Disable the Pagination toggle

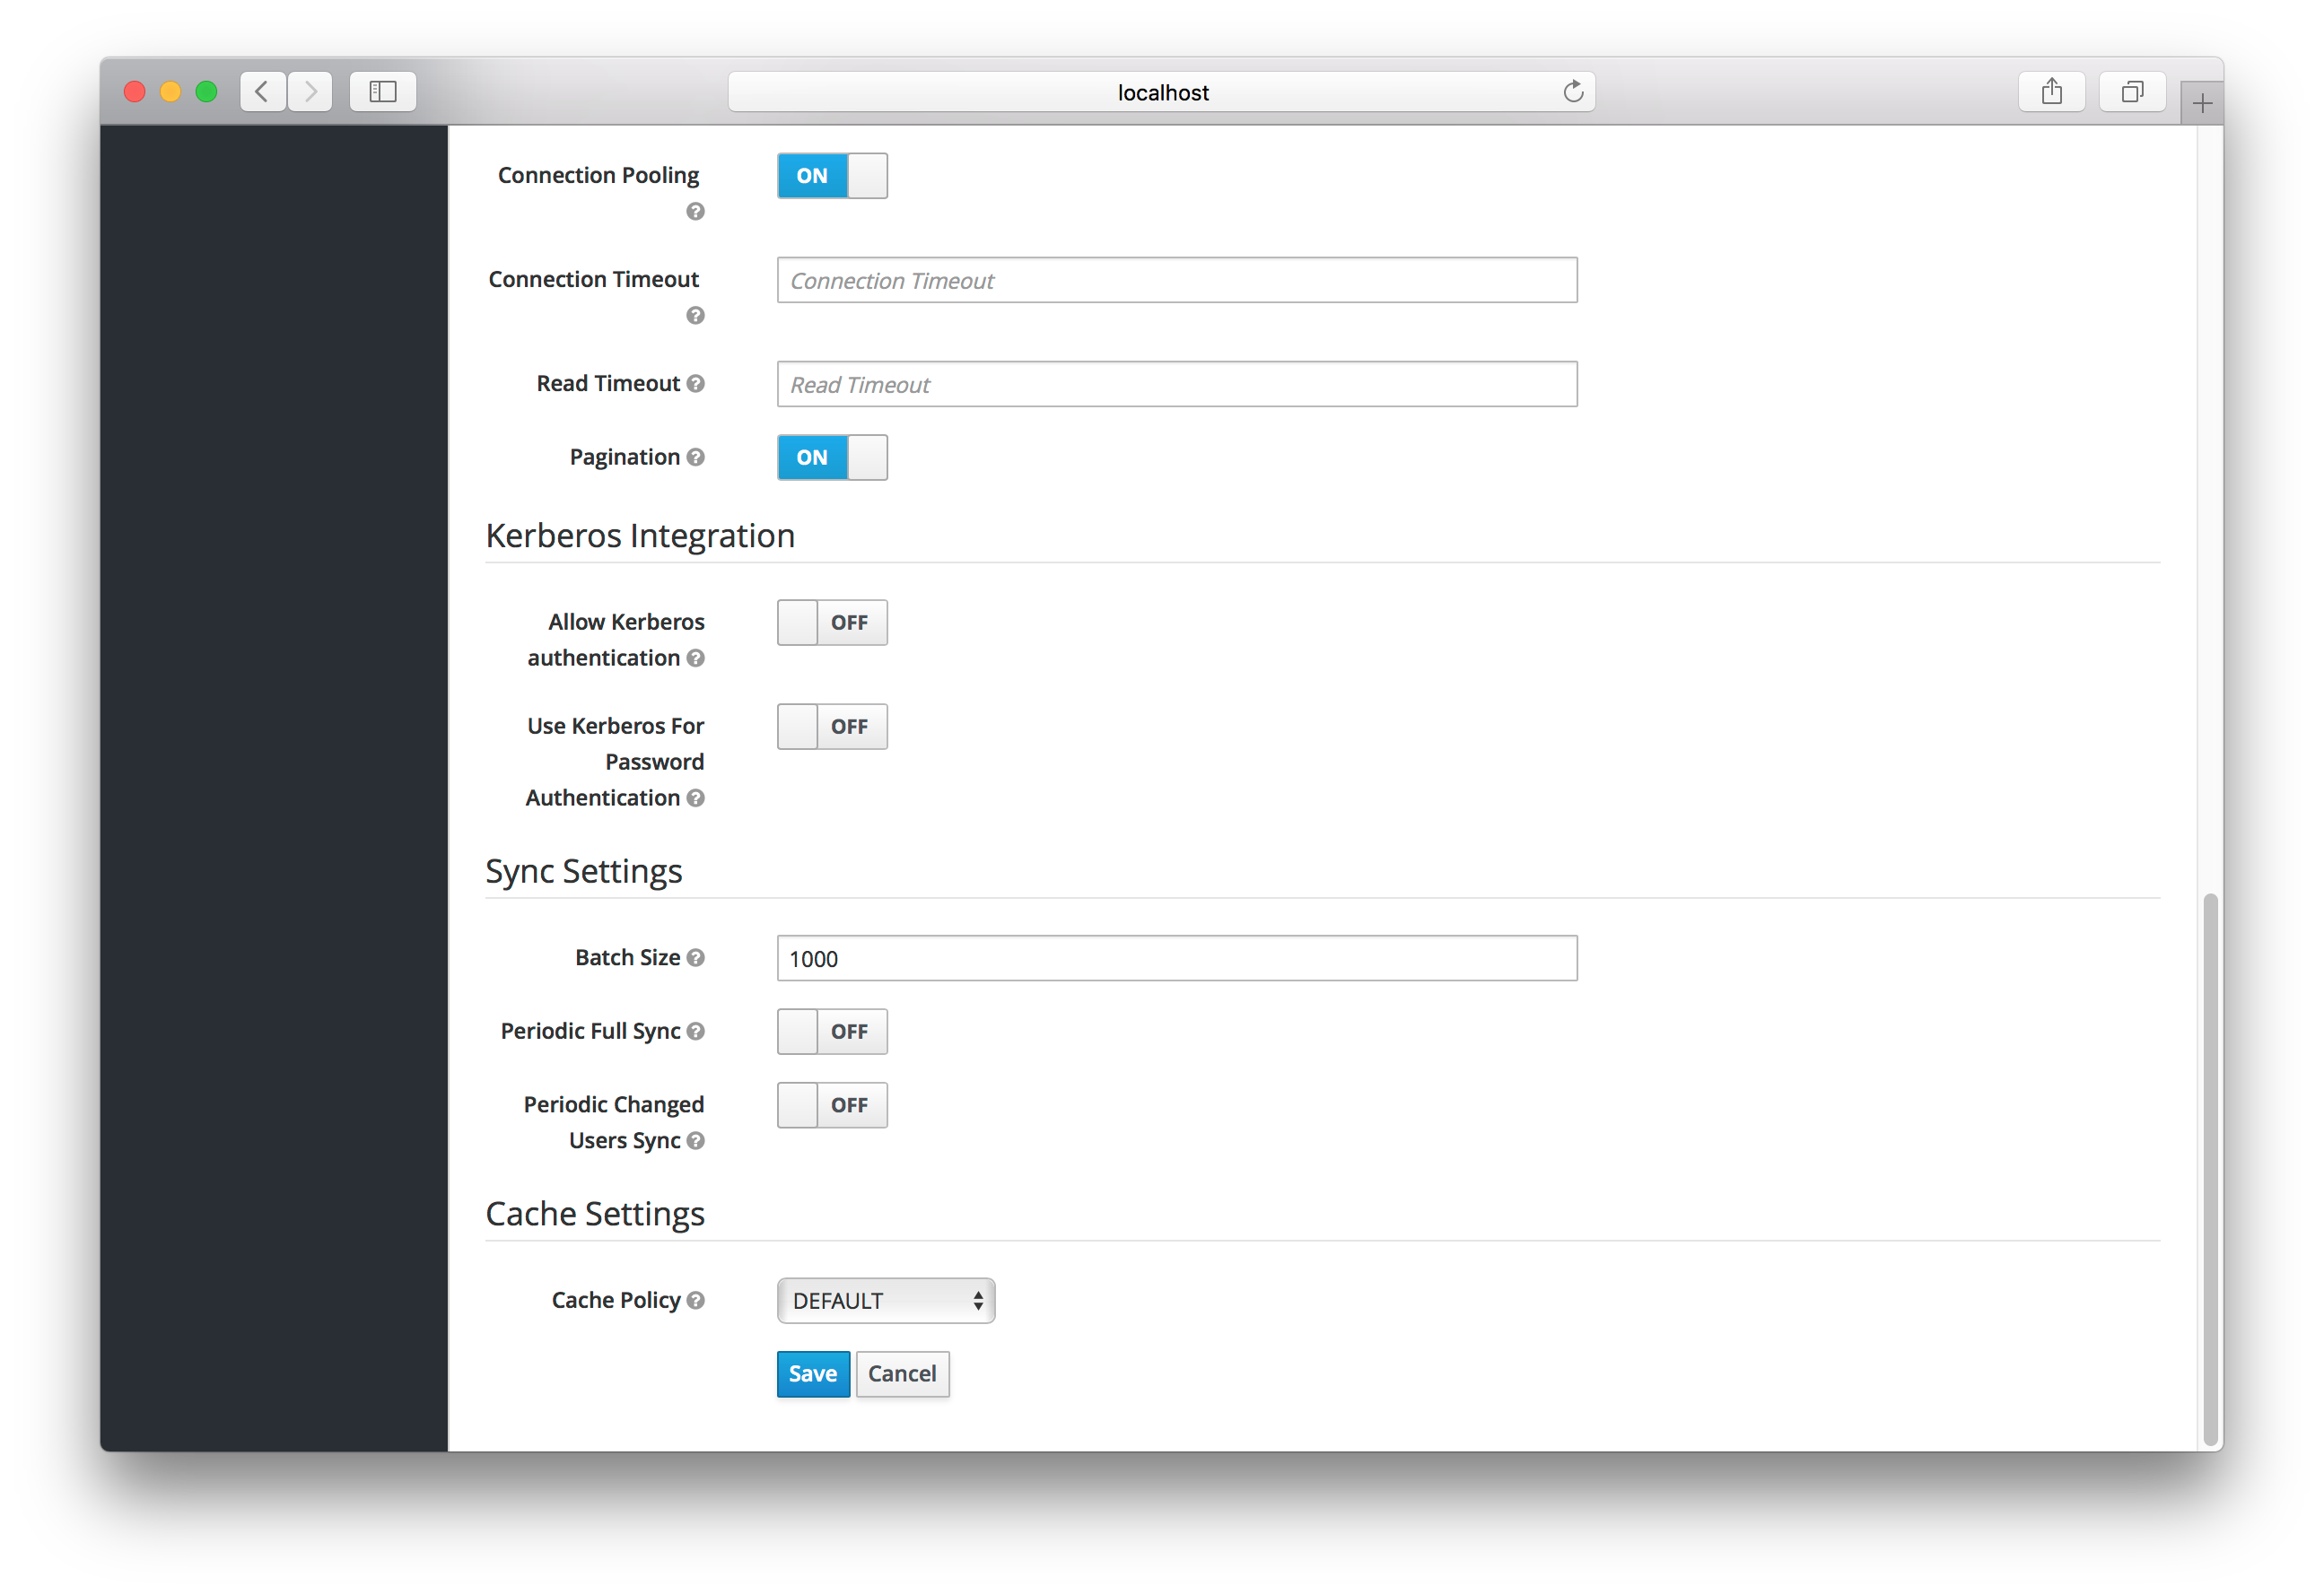[834, 456]
